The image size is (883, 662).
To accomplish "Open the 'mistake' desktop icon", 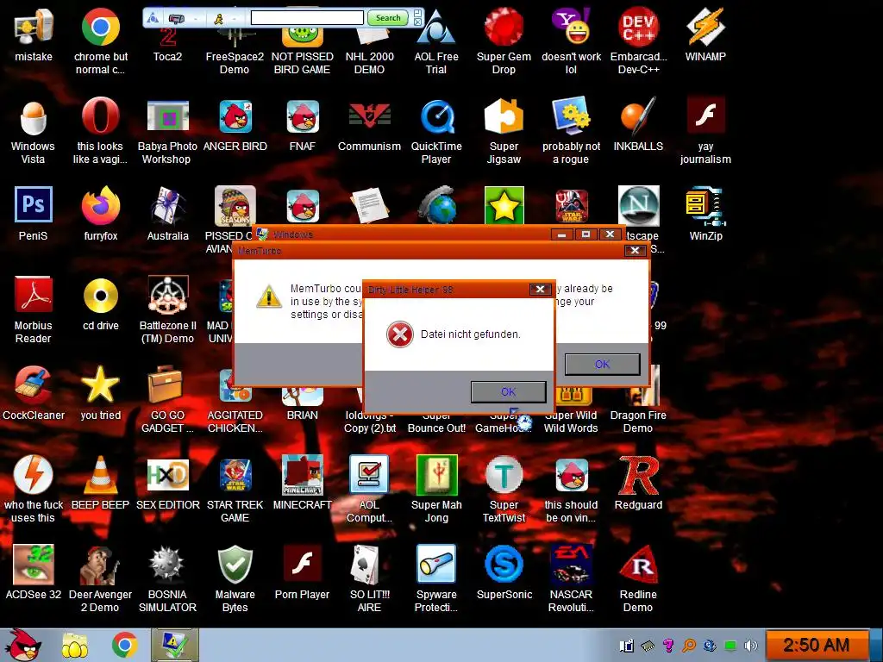I will click(34, 34).
